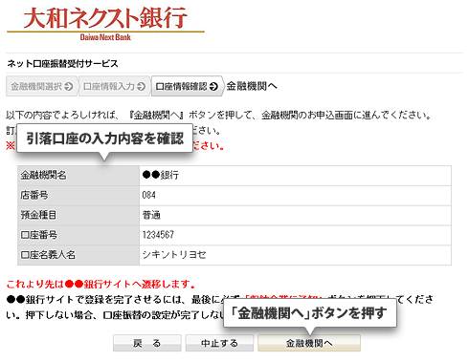
Task: Click the 引落口座の入力内容を確認 tooltip callout
Action: pos(104,138)
